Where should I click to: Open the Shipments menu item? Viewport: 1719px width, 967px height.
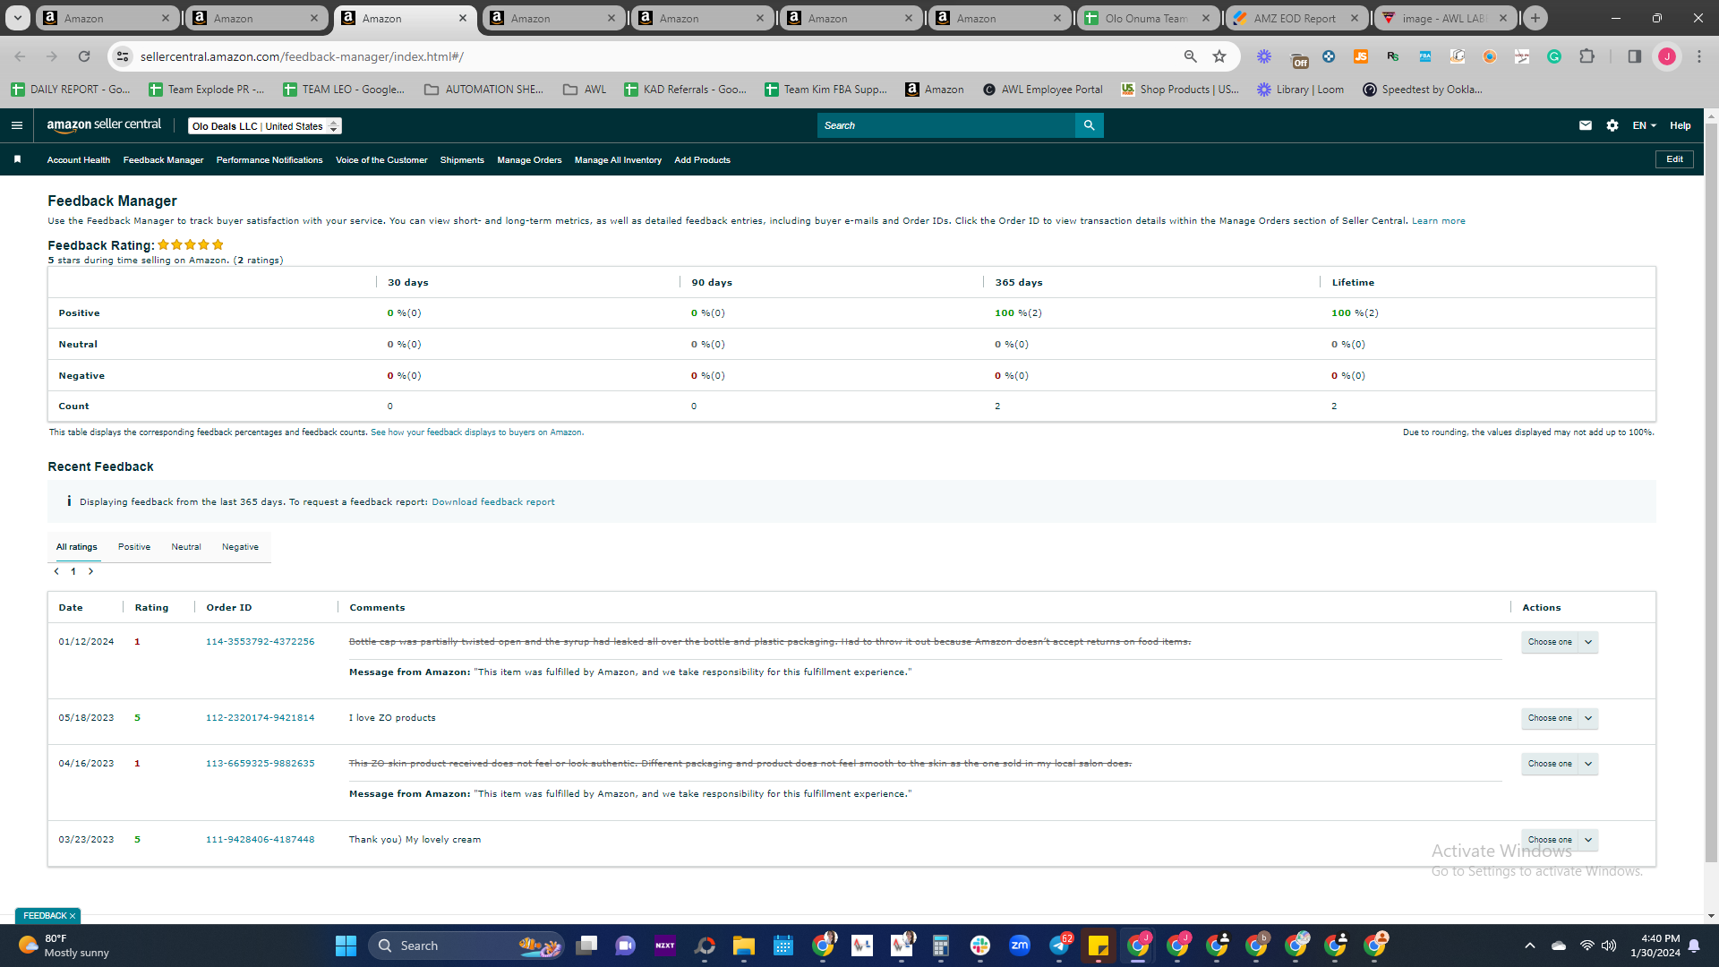pyautogui.click(x=462, y=160)
